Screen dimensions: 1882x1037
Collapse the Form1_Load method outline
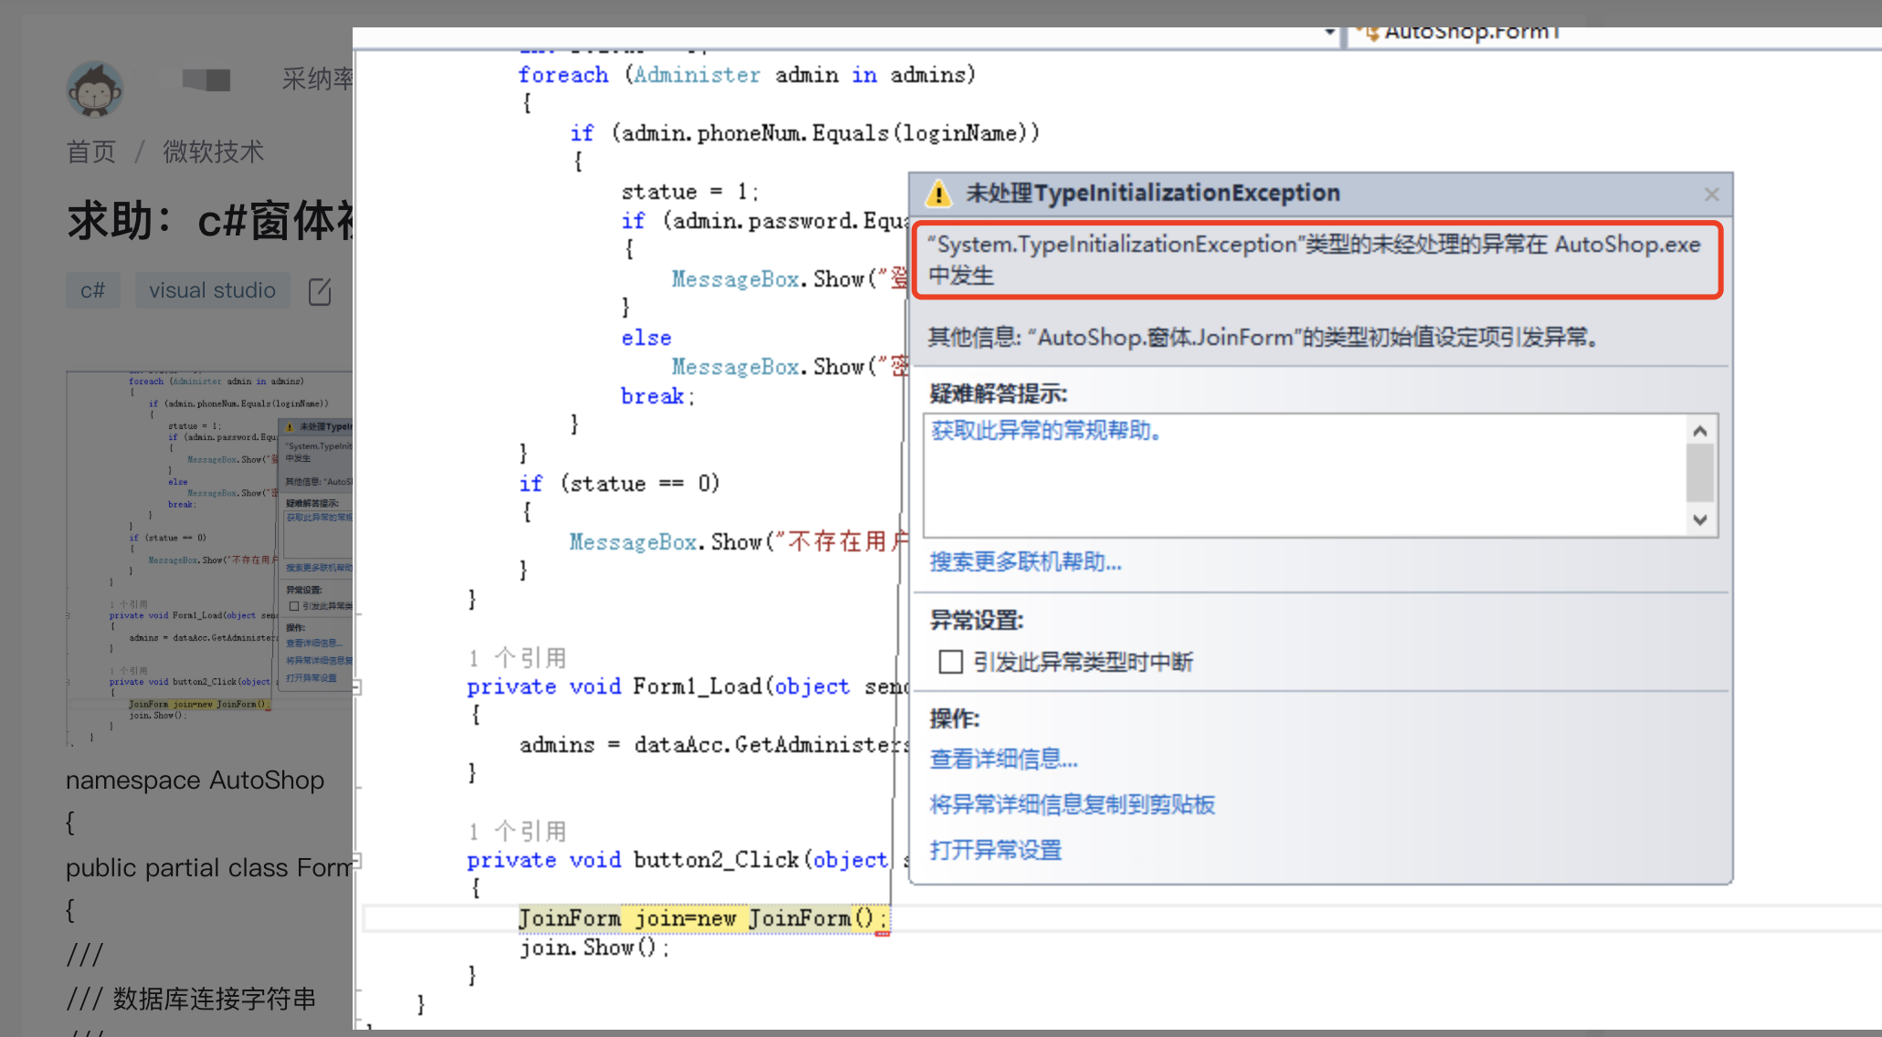pos(357,686)
